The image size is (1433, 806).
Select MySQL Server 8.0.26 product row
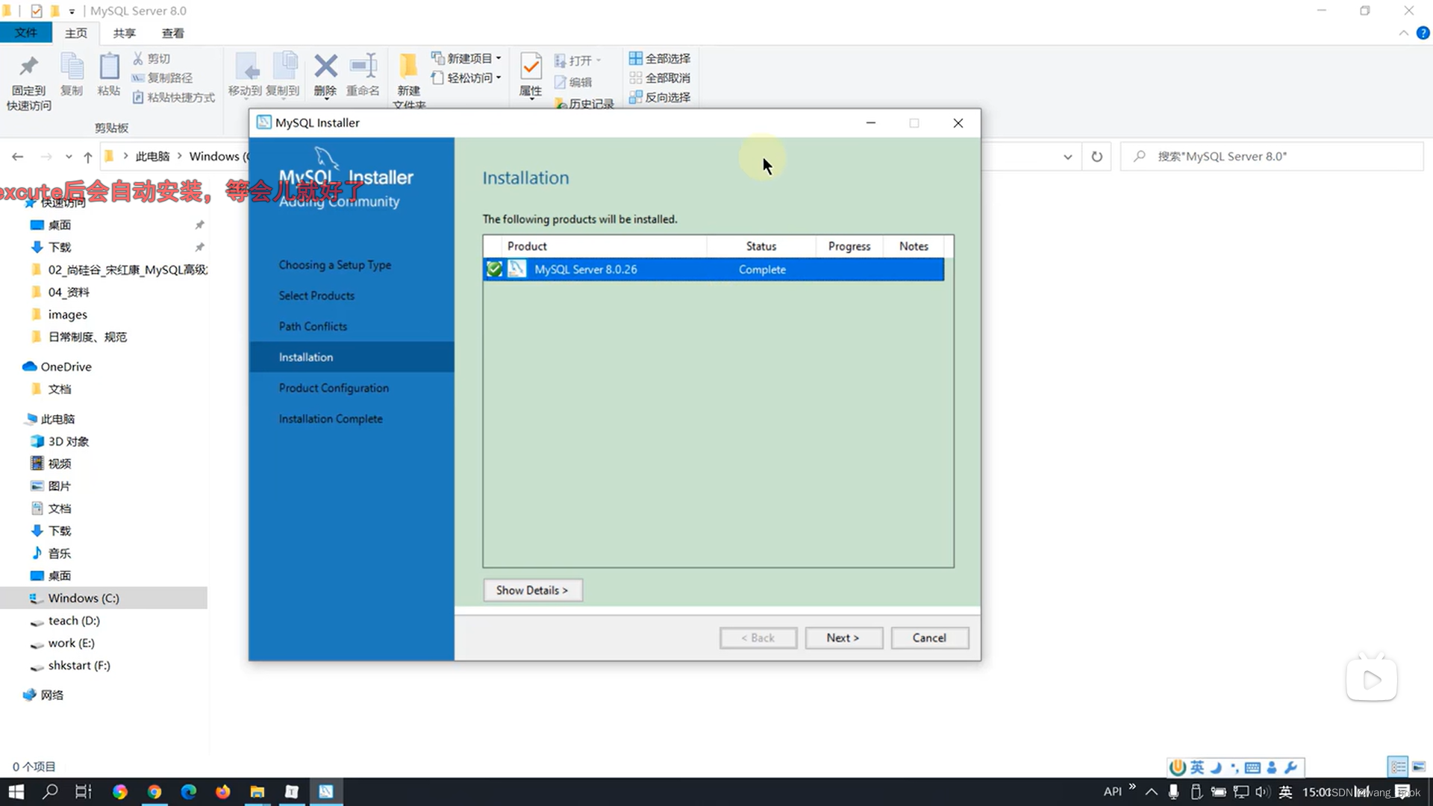(x=714, y=269)
